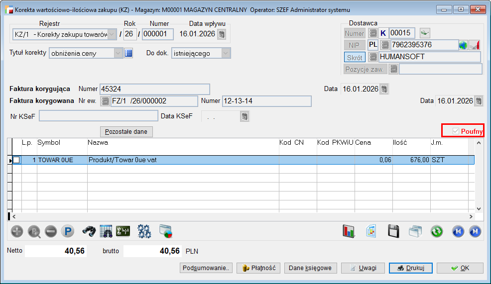
Task: Open list icon beside Tytuł korekty
Action: pos(128,53)
